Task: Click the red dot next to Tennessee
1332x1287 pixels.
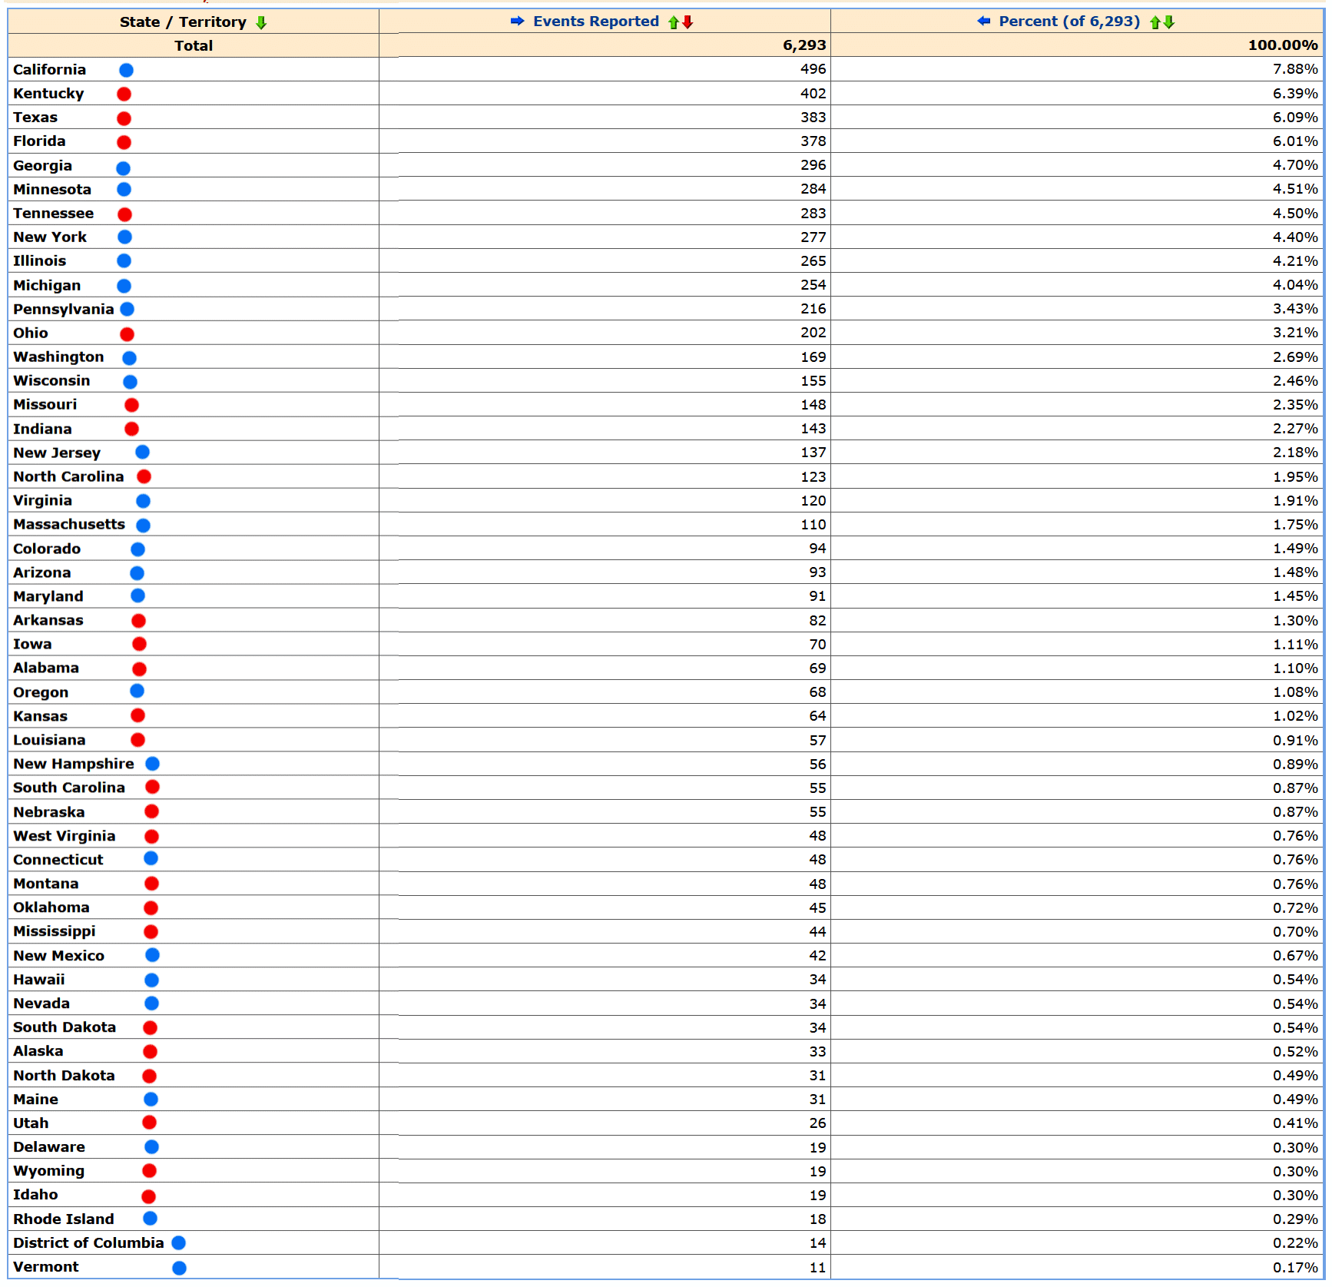Action: [125, 214]
